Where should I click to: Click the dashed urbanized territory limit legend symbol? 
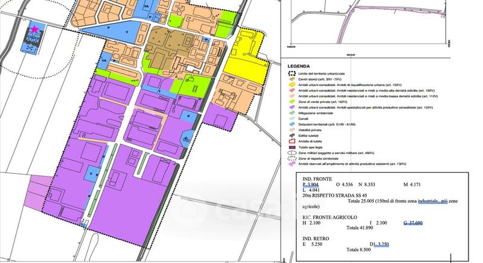point(291,73)
